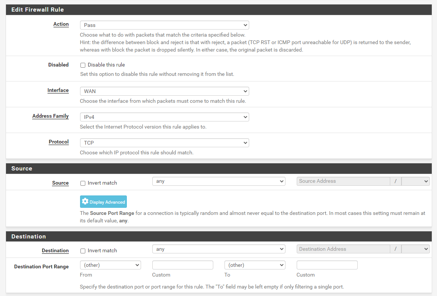Click the Custom From port field
Screen dimensions: 437x296
[x=183, y=265]
